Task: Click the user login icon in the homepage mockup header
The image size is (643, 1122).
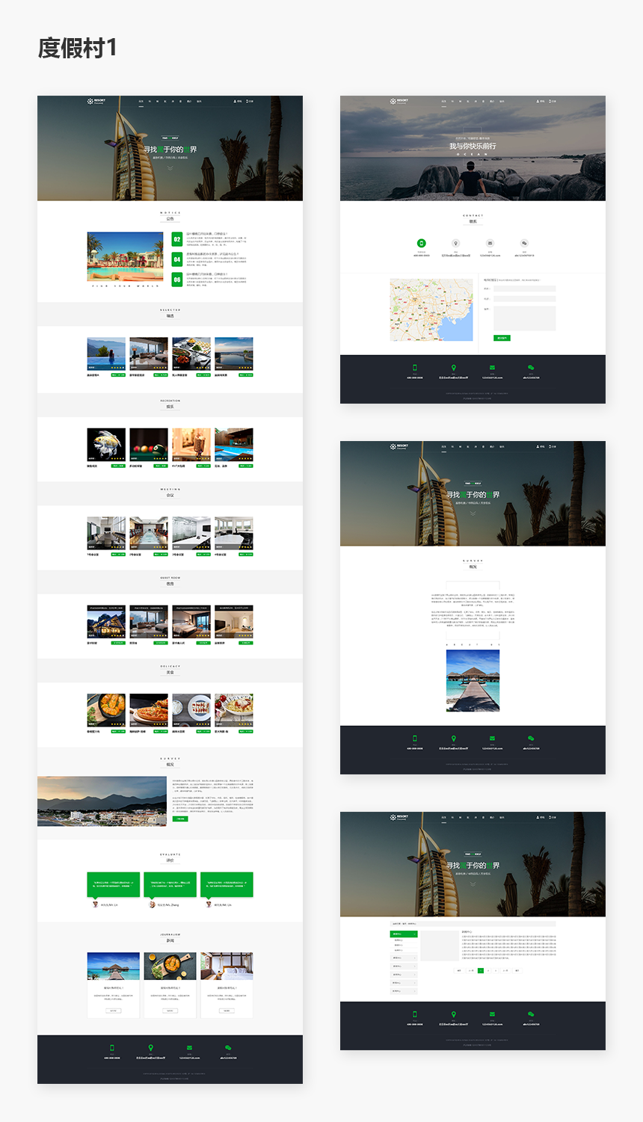Action: 235,101
